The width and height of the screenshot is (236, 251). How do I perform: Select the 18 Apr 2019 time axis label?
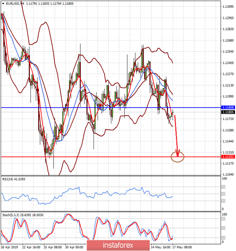coord(9,247)
